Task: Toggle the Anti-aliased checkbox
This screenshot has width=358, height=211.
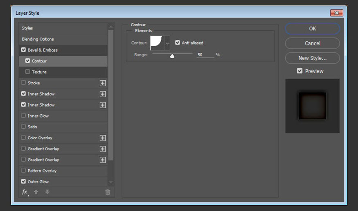Action: (x=178, y=43)
